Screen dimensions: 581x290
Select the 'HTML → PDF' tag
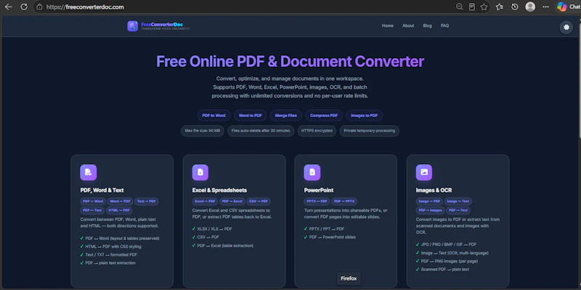click(x=119, y=210)
